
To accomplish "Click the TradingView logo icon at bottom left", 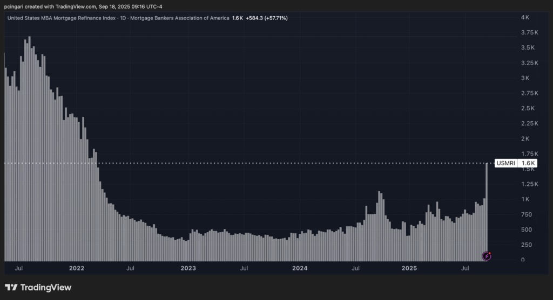I will (10, 288).
